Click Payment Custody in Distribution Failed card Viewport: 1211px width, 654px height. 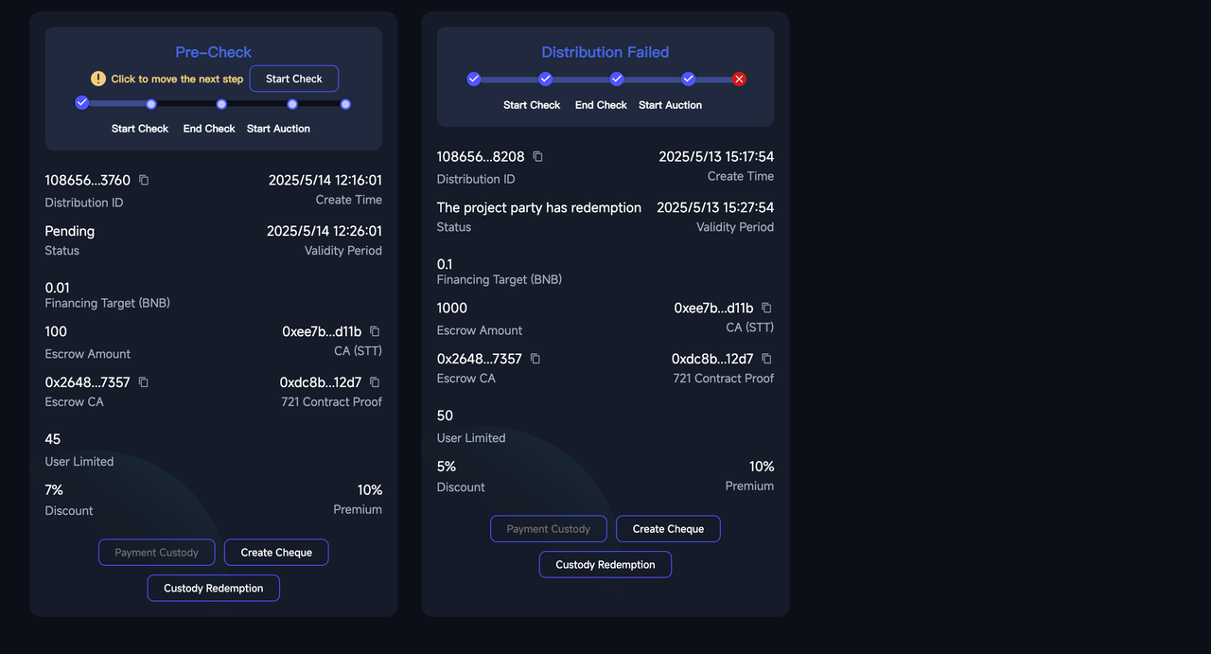[549, 529]
